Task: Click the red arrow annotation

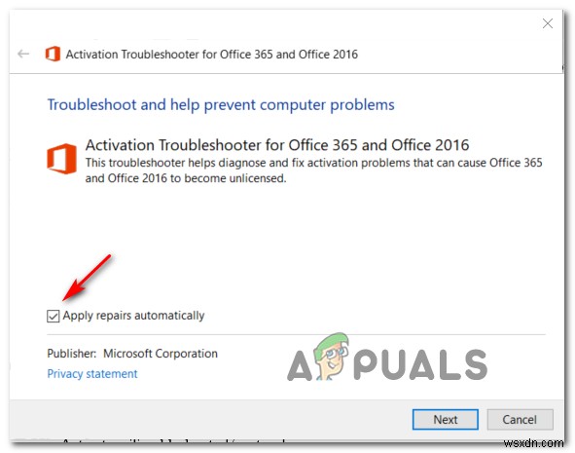Action: pyautogui.click(x=87, y=278)
